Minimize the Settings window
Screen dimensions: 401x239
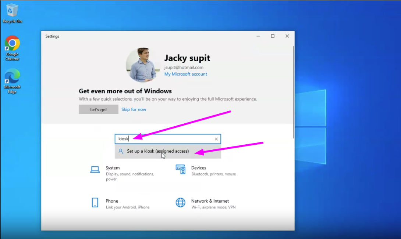point(258,36)
